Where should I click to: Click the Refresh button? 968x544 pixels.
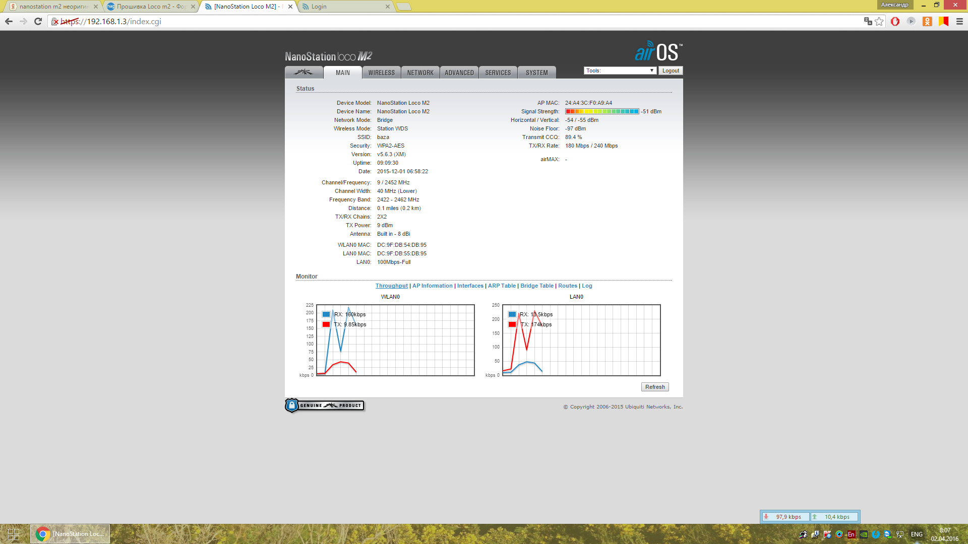(x=655, y=387)
